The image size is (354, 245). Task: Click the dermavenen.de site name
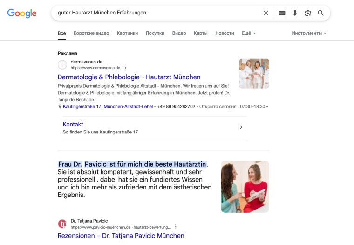click(86, 62)
